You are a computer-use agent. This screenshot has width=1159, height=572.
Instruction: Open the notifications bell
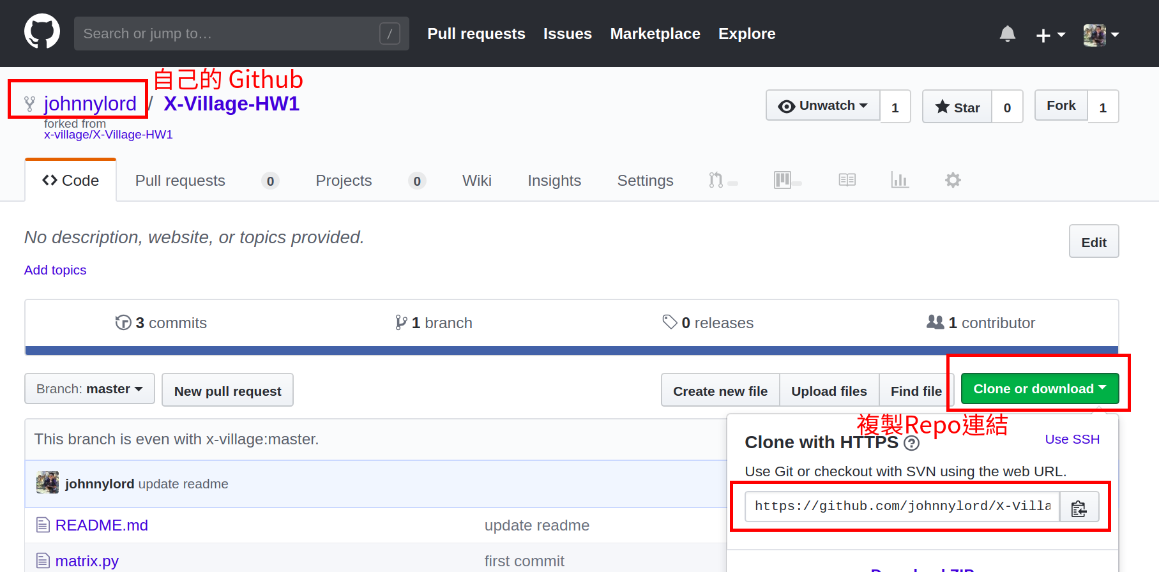click(x=1008, y=34)
